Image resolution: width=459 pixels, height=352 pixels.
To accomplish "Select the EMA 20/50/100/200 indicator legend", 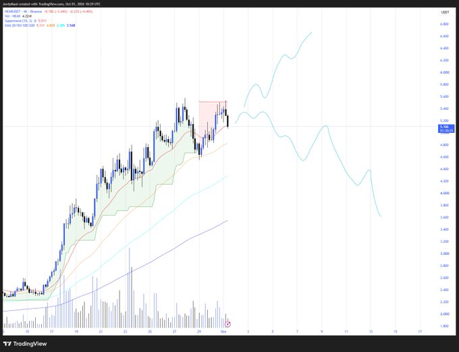I will tap(20, 26).
